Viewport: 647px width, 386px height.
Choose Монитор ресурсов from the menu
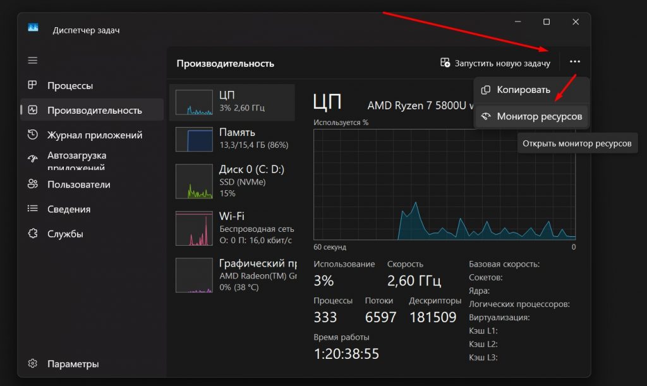tap(531, 116)
